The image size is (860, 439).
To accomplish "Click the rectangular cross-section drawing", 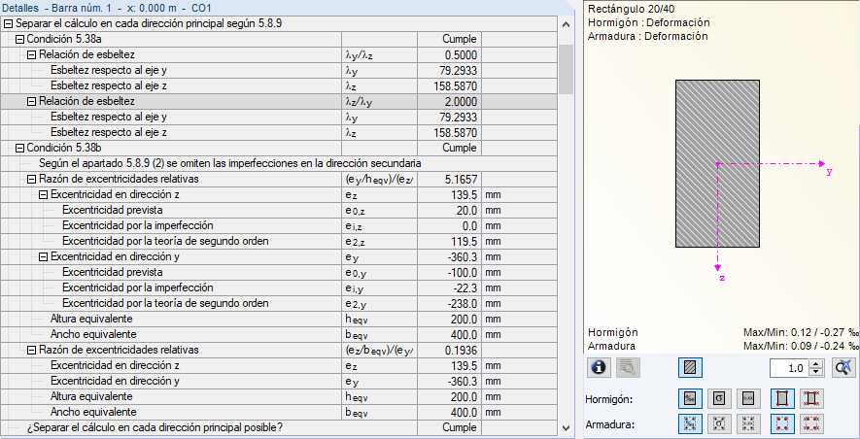I will pos(717,163).
